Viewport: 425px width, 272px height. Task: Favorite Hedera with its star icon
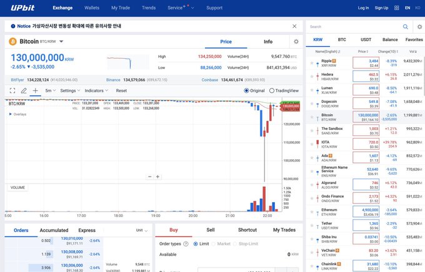pyautogui.click(x=312, y=77)
